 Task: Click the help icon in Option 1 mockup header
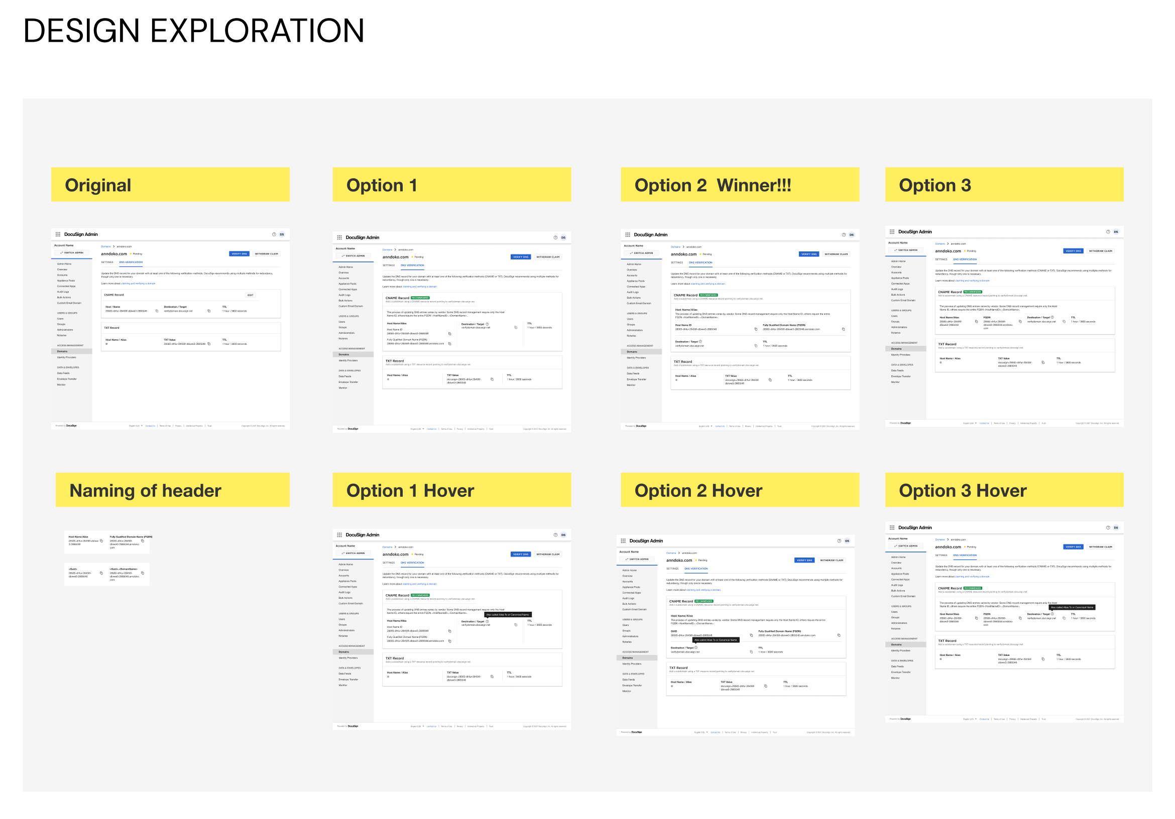(x=555, y=237)
